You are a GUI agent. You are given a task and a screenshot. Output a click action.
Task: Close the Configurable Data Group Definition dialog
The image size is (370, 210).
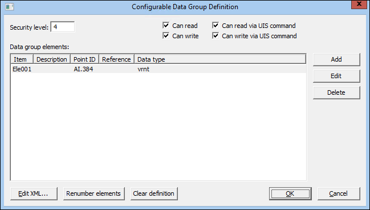click(359, 4)
